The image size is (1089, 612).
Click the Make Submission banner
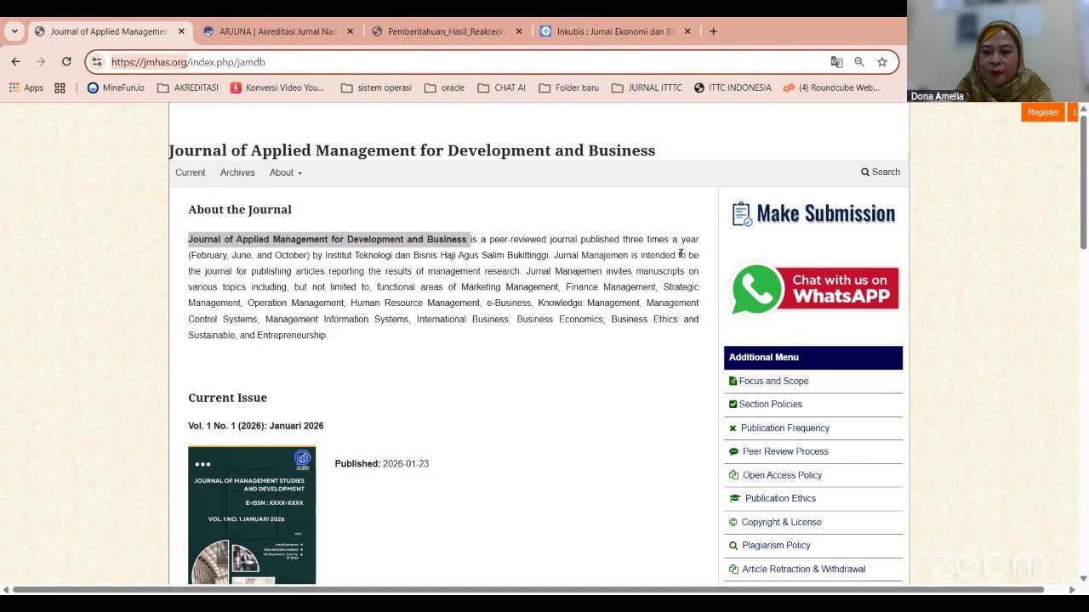pos(813,213)
